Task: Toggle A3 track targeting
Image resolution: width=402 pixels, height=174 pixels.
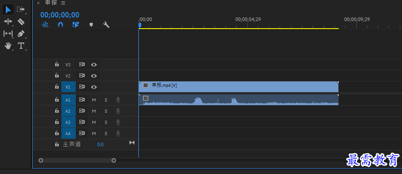Action: tap(69, 122)
